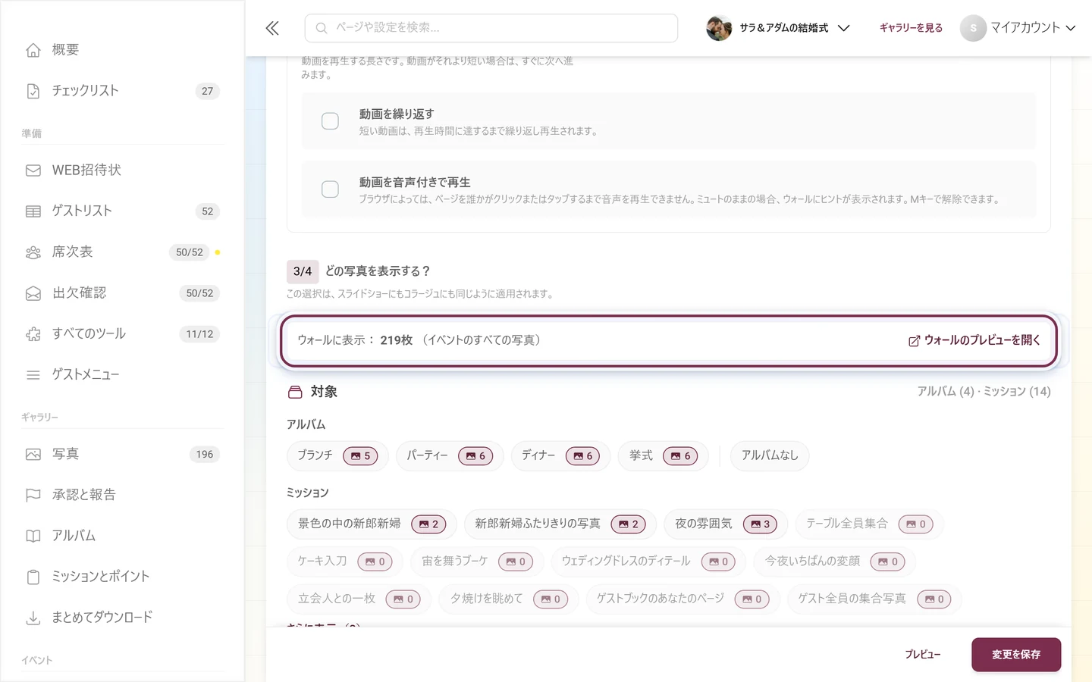Screen dimensions: 1092x682
Task: Select the アルバムなし chip
Action: pos(770,455)
